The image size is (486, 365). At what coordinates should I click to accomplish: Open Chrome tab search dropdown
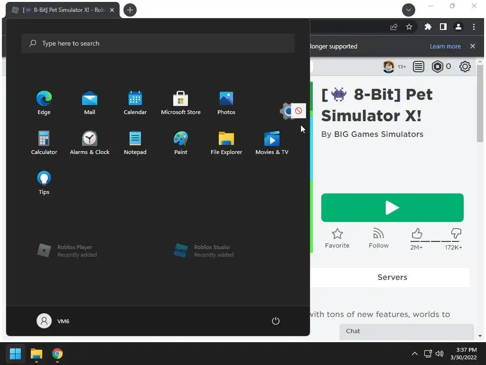[x=409, y=10]
